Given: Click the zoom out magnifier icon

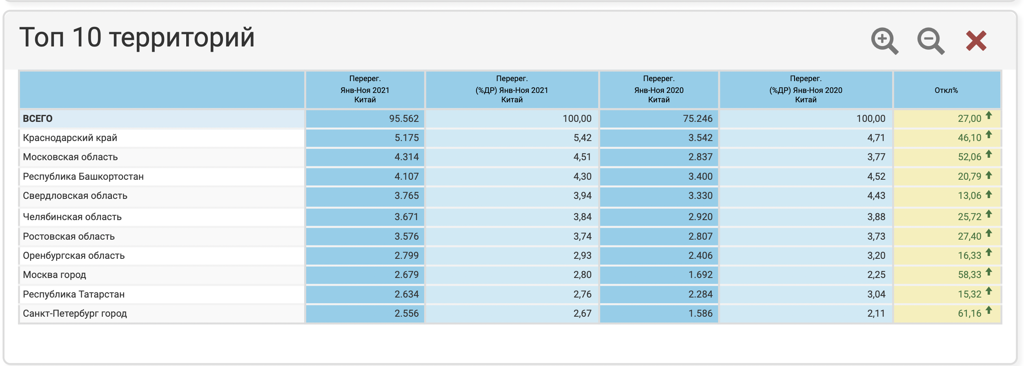Looking at the screenshot, I should coord(930,41).
